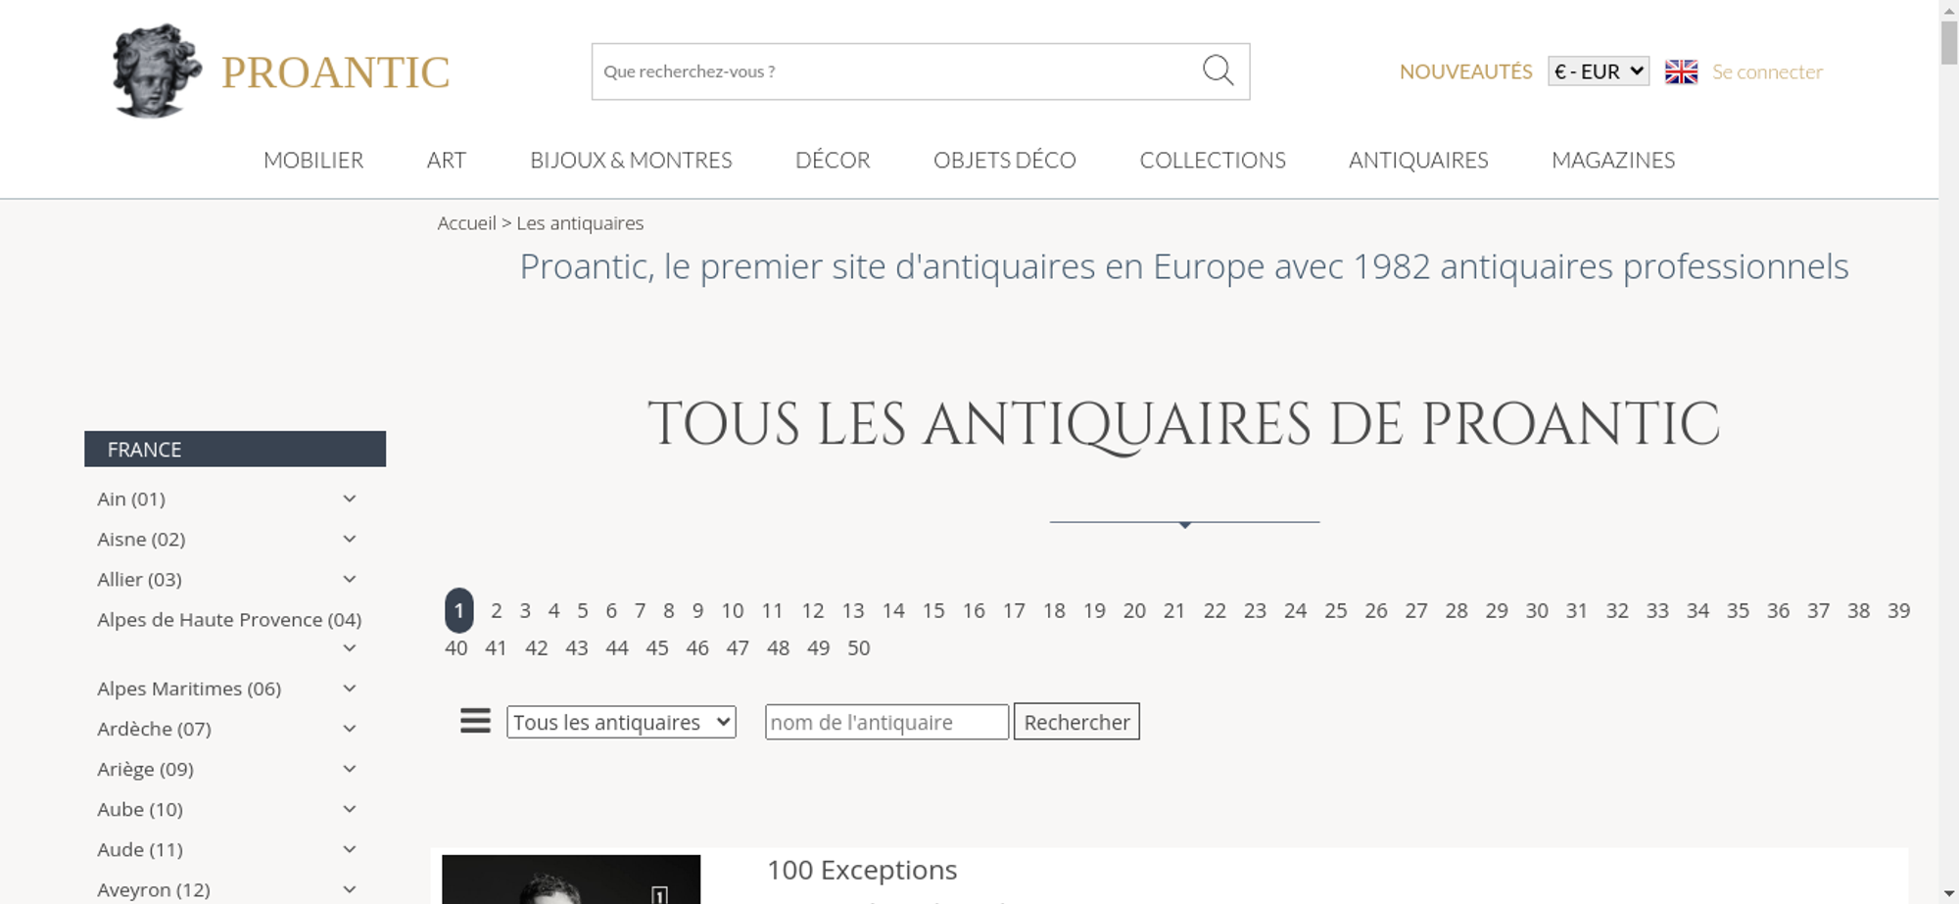Expand the Aisne (02) department chevron
The image size is (1959, 904).
point(350,539)
